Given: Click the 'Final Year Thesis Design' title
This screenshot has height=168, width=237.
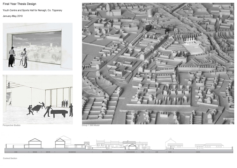Looking at the screenshot, I should click(20, 4).
